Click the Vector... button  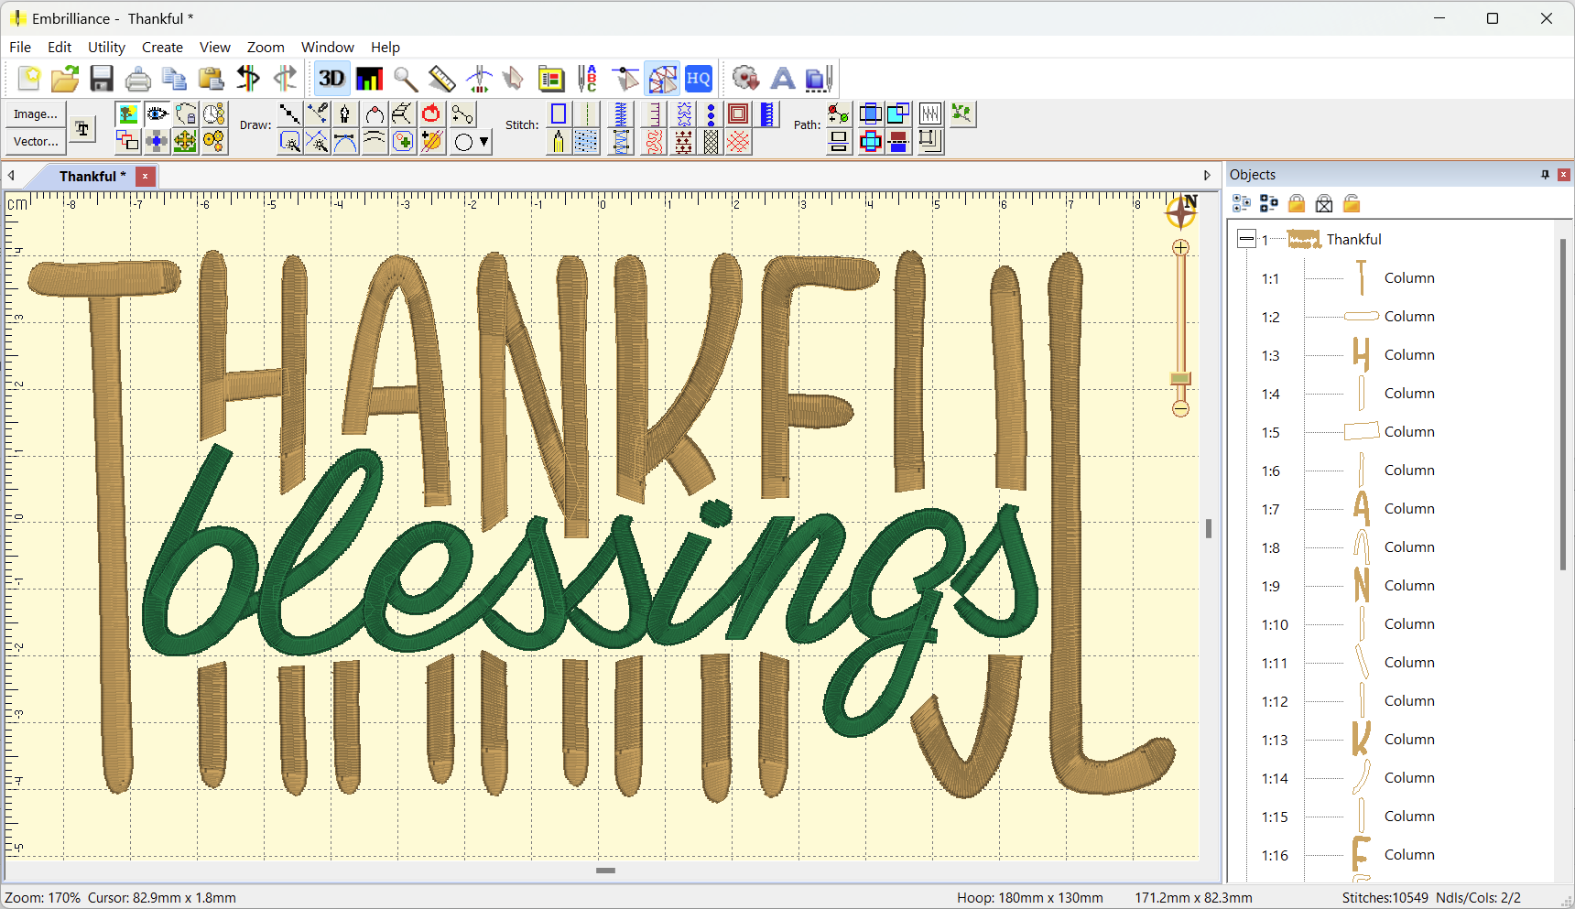point(36,141)
